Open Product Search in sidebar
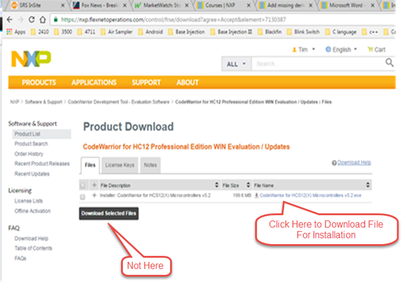This screenshot has width=417, height=305. [31, 144]
